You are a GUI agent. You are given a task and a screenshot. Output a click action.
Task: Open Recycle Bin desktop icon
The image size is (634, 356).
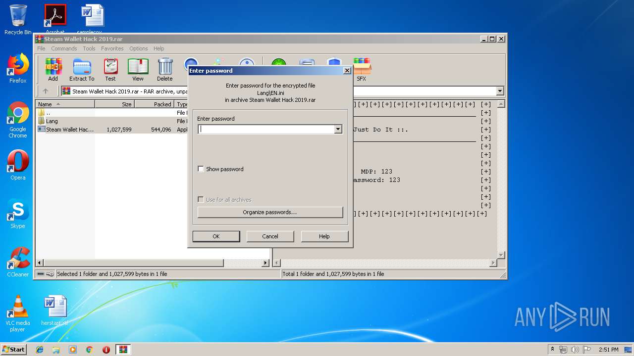click(18, 20)
